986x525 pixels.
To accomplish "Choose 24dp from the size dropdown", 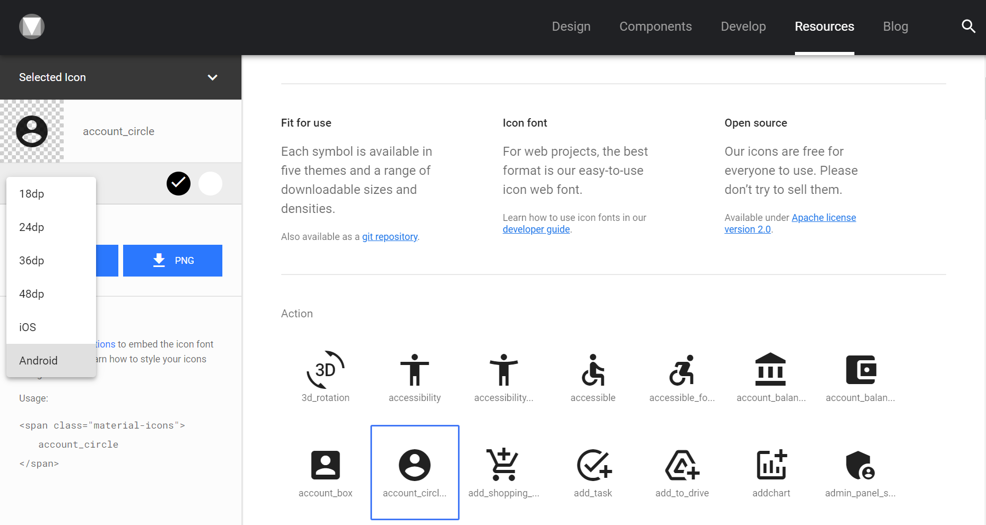I will click(32, 227).
